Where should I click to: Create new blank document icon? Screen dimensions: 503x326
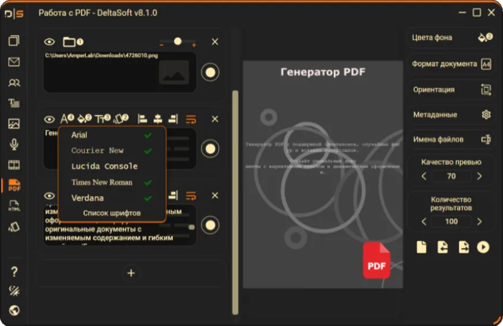tap(422, 247)
